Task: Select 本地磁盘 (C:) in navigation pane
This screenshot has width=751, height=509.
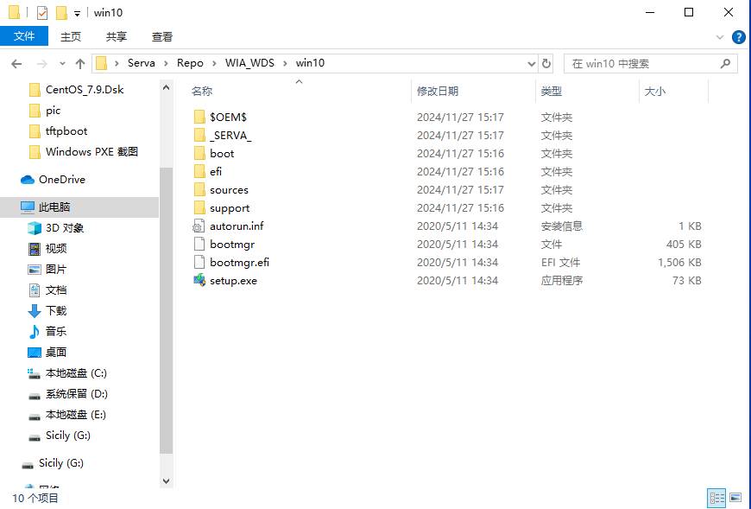Action: pyautogui.click(x=76, y=373)
